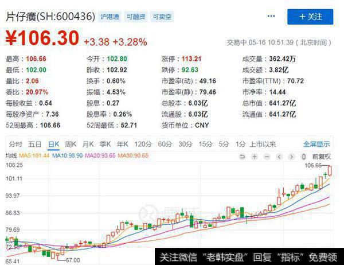The image size is (344, 265).
Task: Open the 1分 interval chart
Action: 240,144
